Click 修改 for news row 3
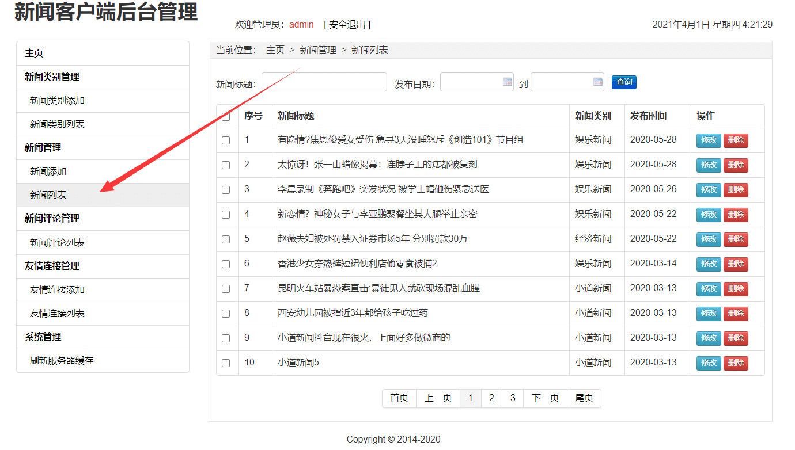 [709, 190]
